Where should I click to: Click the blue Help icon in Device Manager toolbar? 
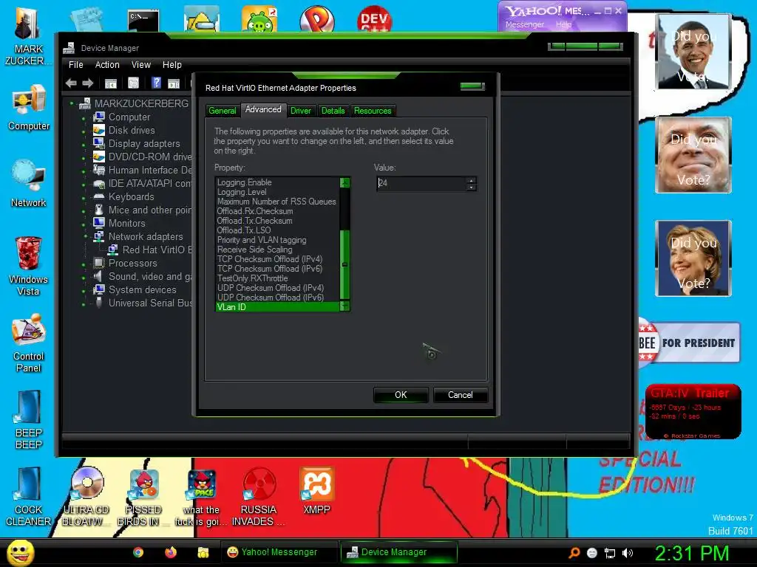click(156, 83)
